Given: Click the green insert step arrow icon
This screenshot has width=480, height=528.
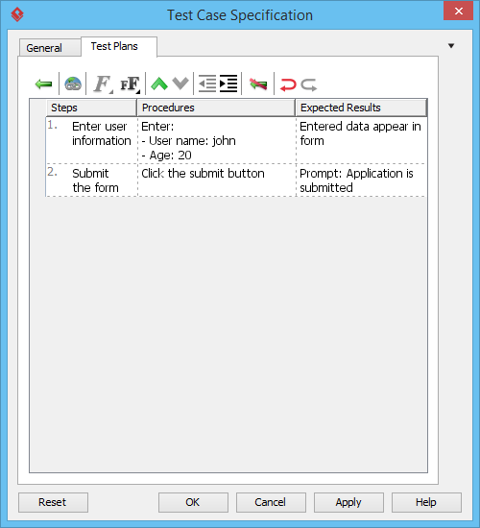Looking at the screenshot, I should [x=43, y=84].
